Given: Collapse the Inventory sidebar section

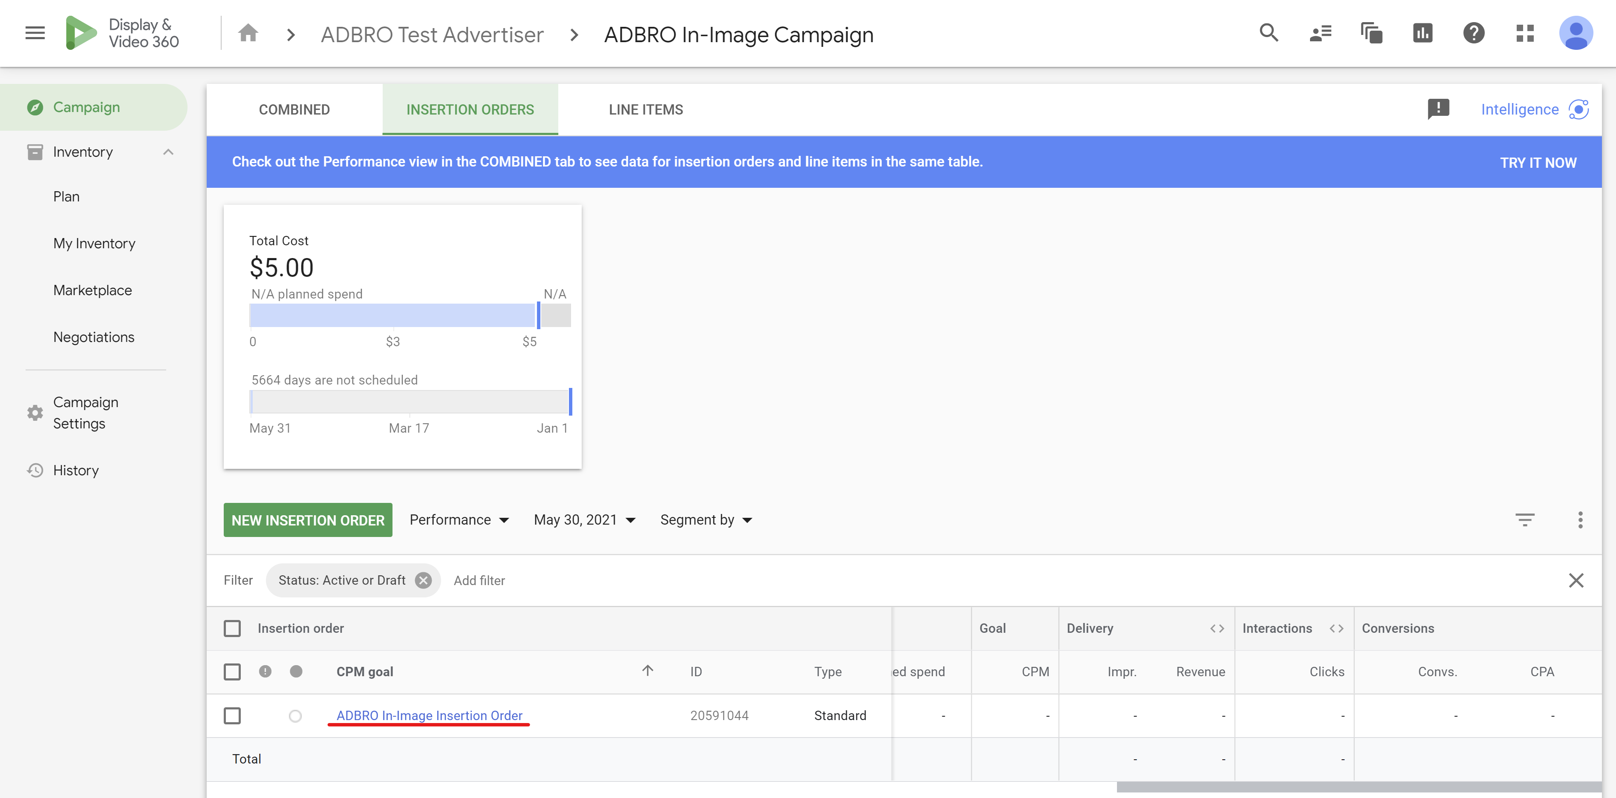Looking at the screenshot, I should [167, 152].
